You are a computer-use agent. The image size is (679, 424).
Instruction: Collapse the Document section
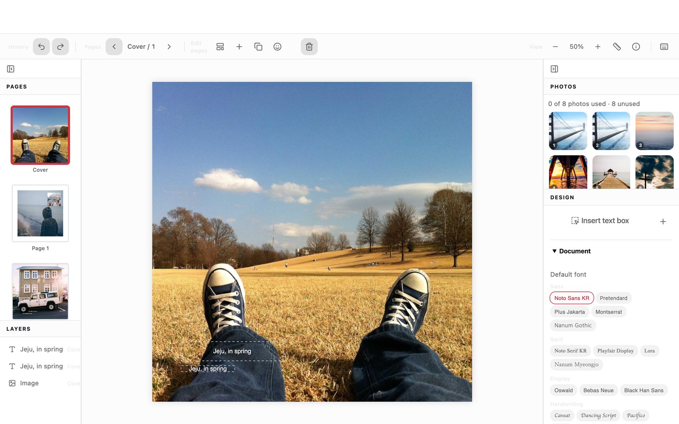tap(571, 251)
